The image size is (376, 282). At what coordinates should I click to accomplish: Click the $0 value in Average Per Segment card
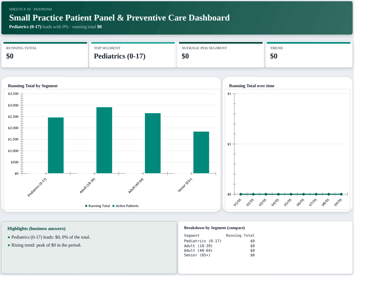click(185, 56)
